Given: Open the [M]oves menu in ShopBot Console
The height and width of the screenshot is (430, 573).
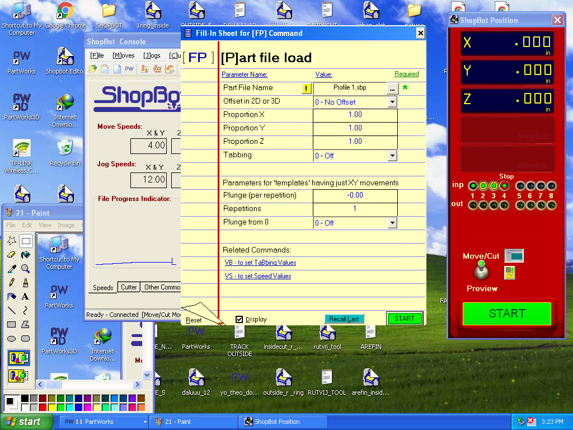Looking at the screenshot, I should (124, 55).
